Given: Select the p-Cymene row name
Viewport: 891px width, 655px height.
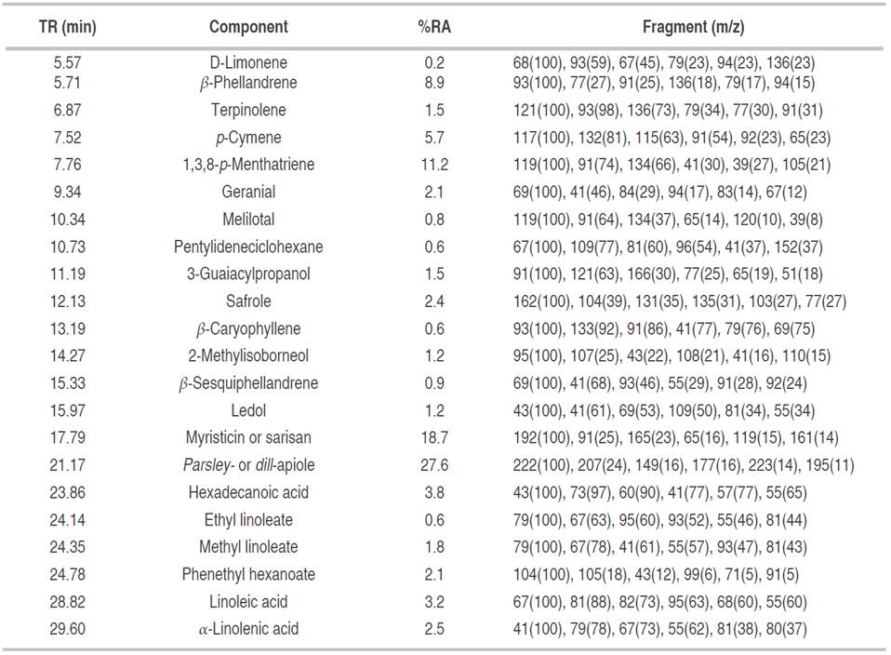Looking at the screenshot, I should [x=248, y=138].
